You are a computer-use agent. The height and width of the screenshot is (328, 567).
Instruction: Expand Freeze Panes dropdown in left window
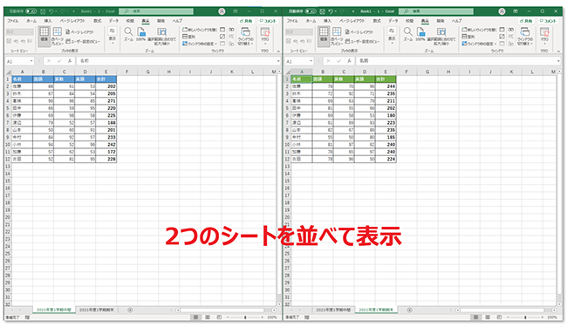click(x=200, y=44)
